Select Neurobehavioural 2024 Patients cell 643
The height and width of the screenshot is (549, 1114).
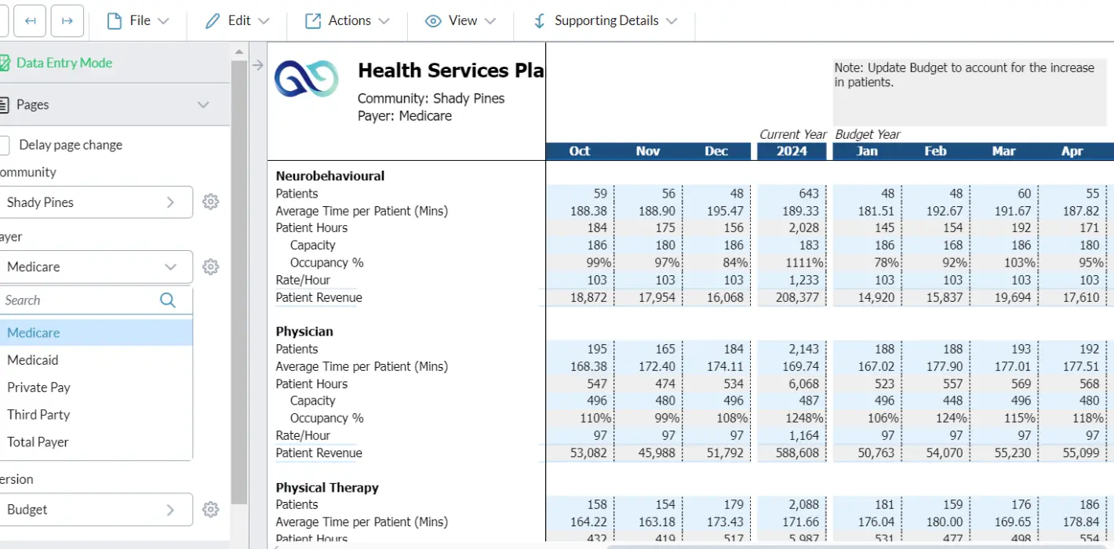click(792, 194)
